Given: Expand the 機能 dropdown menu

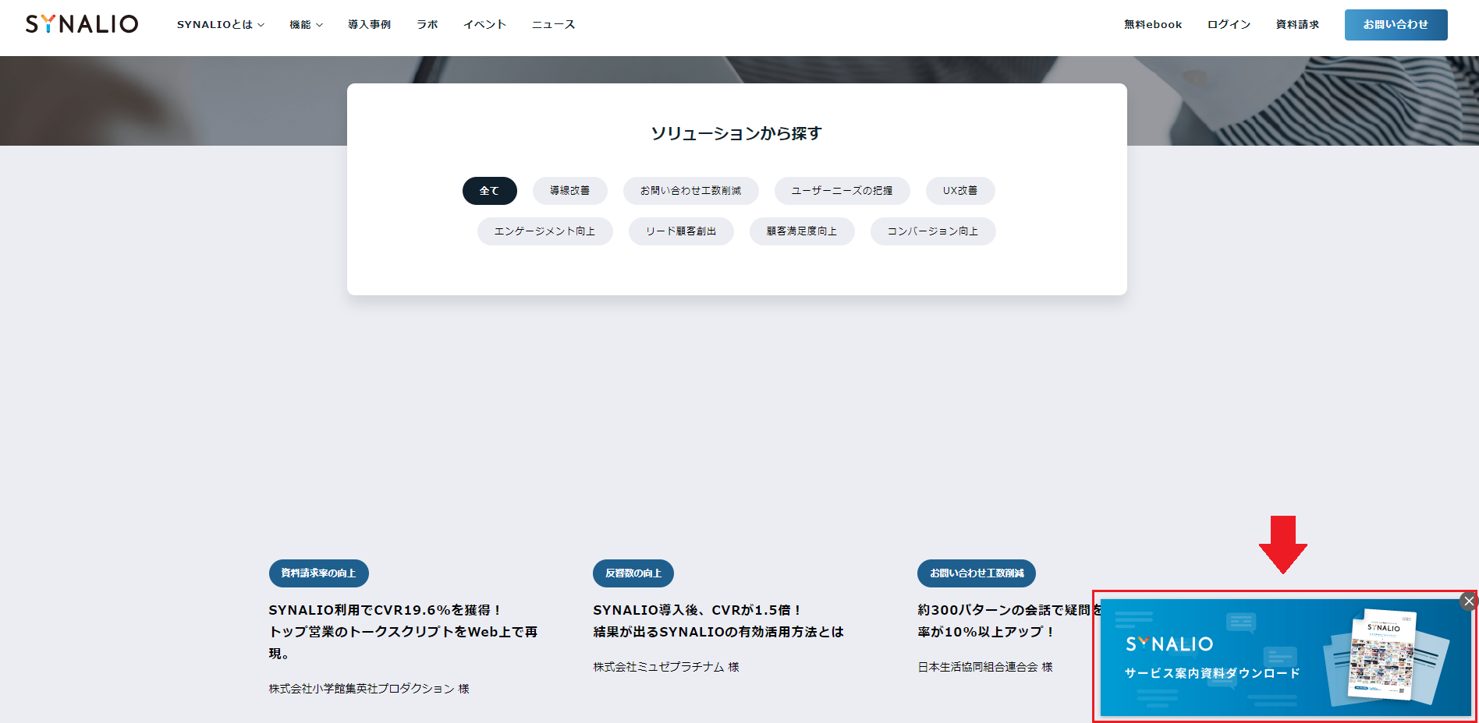Looking at the screenshot, I should click(306, 25).
